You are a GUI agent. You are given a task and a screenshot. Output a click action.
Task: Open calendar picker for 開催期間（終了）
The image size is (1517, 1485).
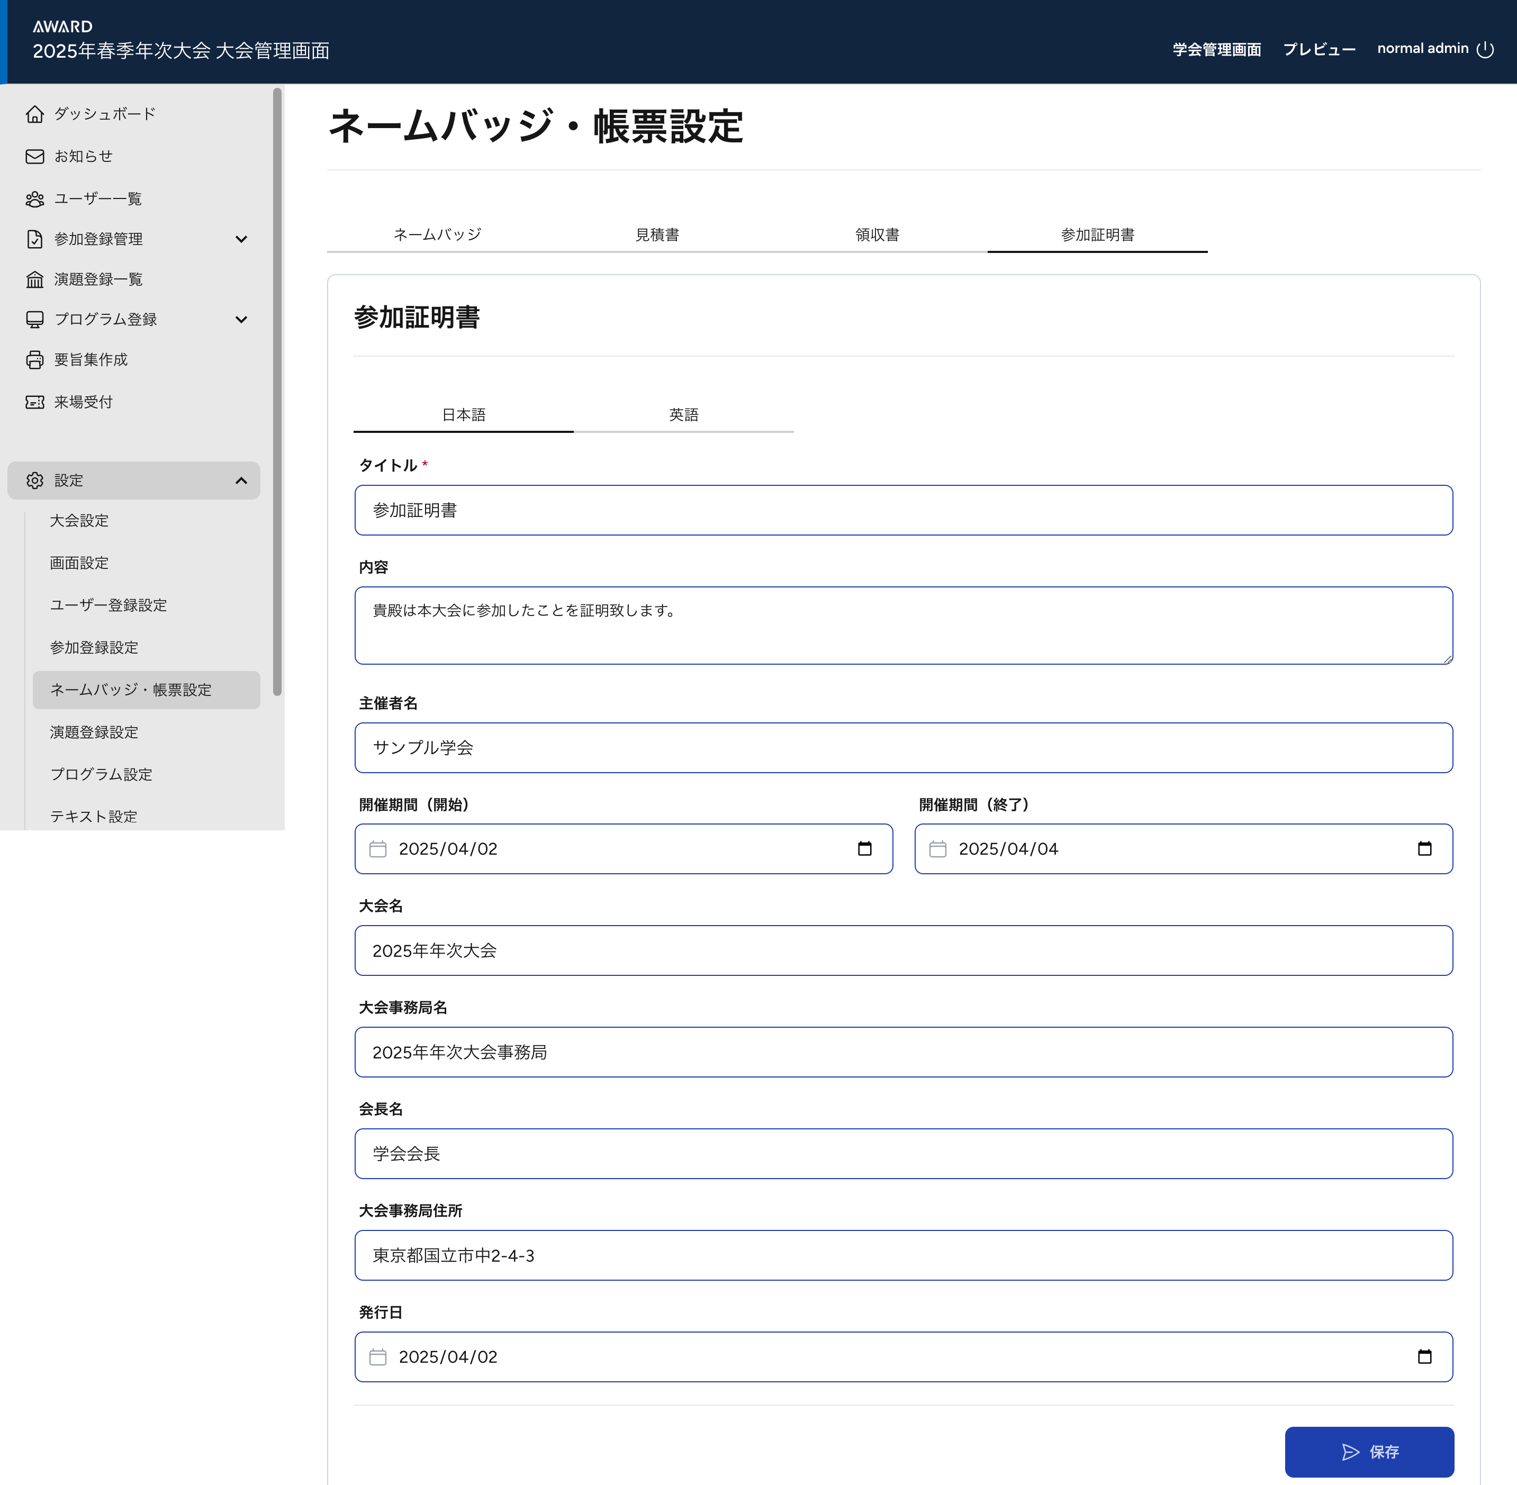(1424, 848)
